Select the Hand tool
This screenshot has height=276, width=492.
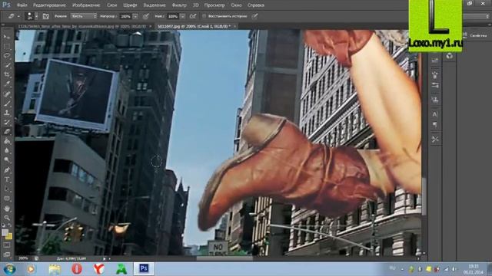7,209
